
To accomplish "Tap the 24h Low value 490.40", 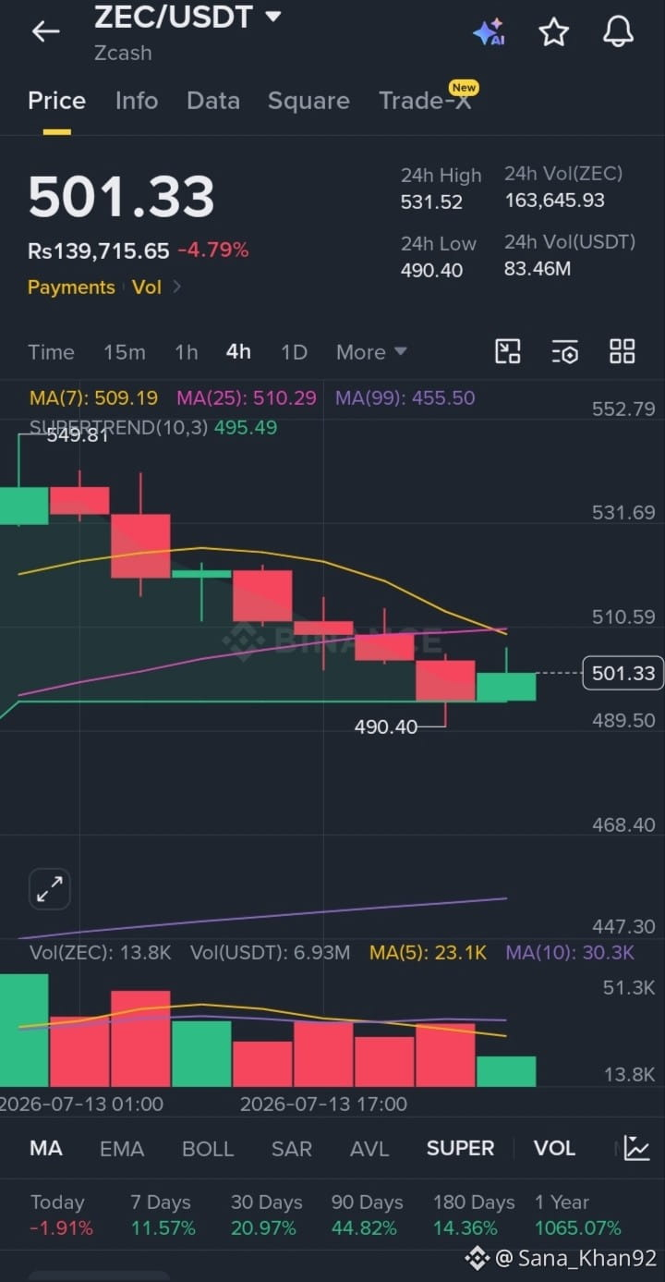I will click(x=431, y=270).
